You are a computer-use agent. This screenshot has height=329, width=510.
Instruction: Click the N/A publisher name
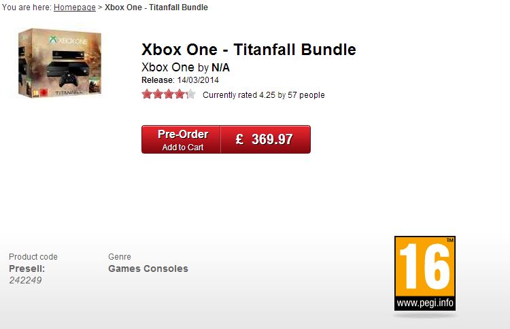point(220,67)
